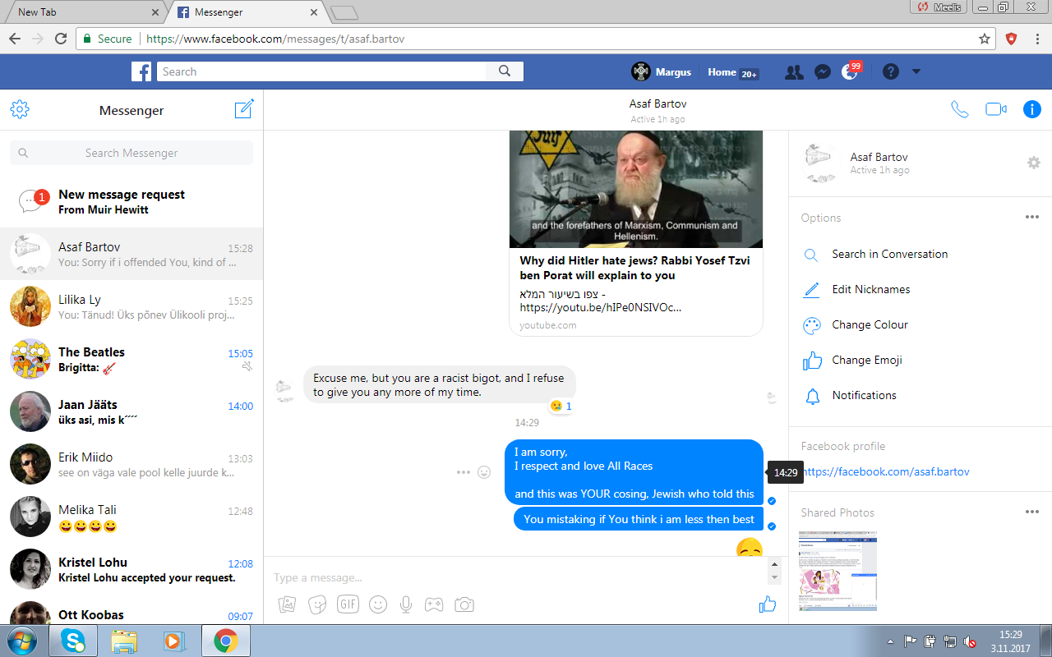Send a thumbs-up like in chat

pos(768,605)
